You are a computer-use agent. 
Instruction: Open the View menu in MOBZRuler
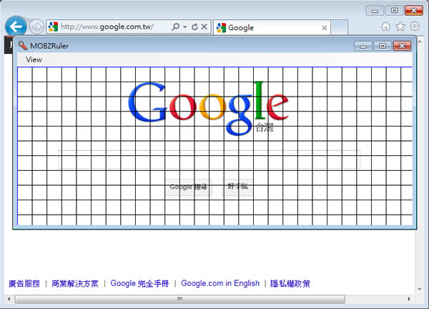(34, 59)
